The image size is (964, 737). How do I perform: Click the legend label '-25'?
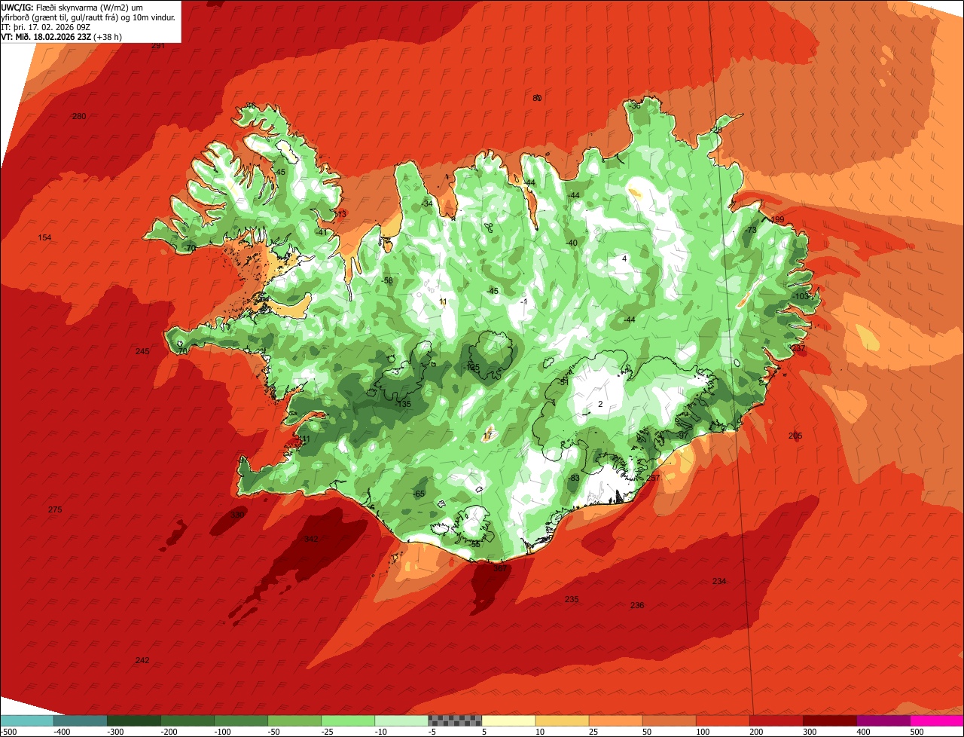point(328,732)
